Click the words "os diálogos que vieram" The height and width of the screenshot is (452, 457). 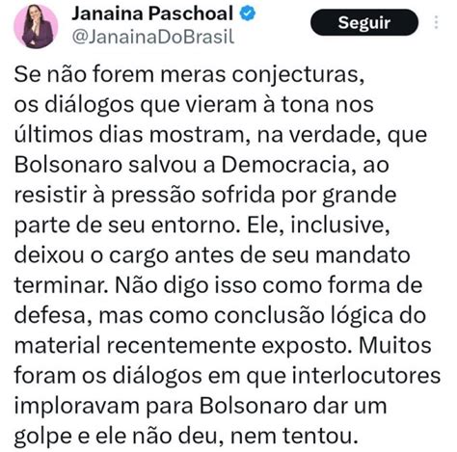135,105
